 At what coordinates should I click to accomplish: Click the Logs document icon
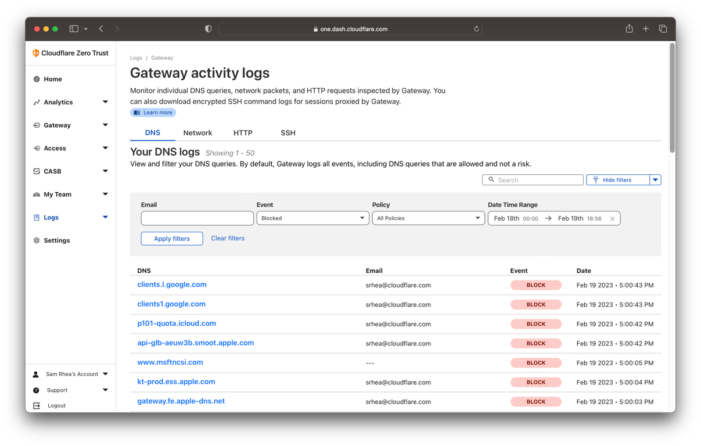[x=37, y=217]
